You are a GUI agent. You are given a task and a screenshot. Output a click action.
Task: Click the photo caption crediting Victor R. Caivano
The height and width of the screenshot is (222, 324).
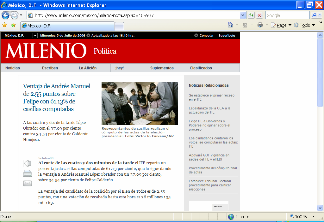tap(138, 132)
